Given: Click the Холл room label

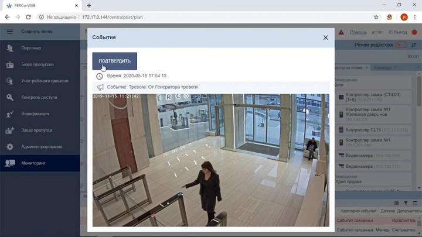Looking at the screenshot, I should pos(413,56).
